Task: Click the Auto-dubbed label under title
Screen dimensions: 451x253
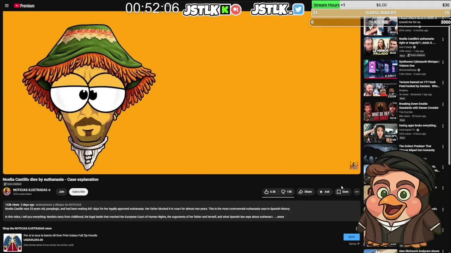Action: (12, 184)
